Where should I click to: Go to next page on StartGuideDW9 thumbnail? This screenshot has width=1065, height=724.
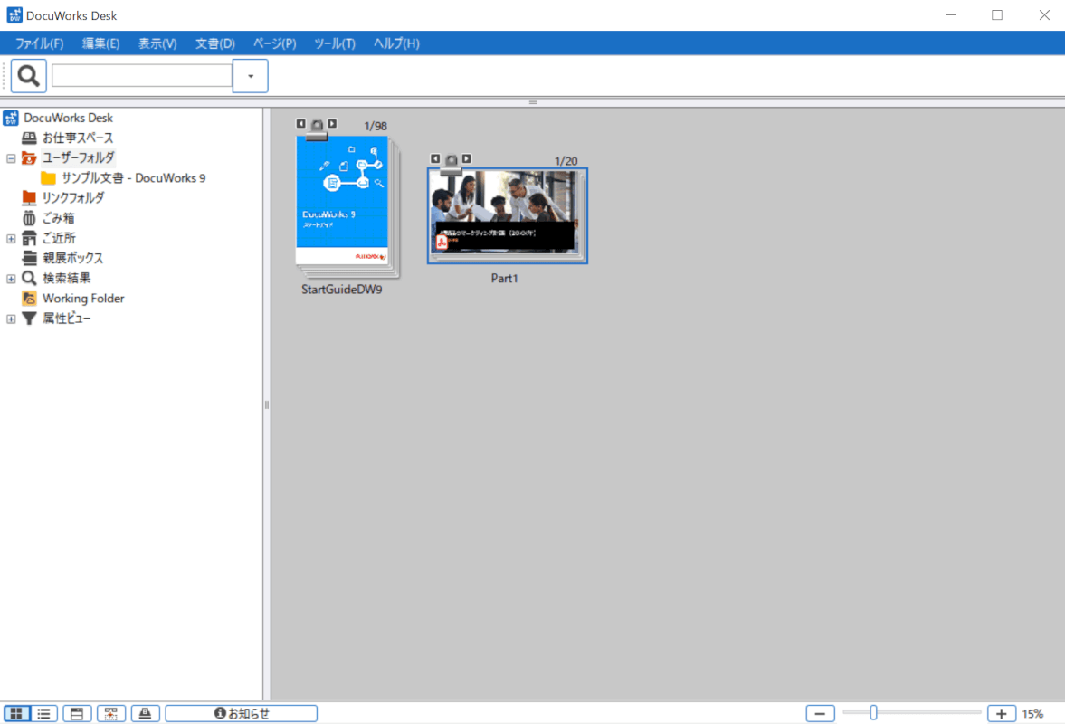click(x=332, y=123)
